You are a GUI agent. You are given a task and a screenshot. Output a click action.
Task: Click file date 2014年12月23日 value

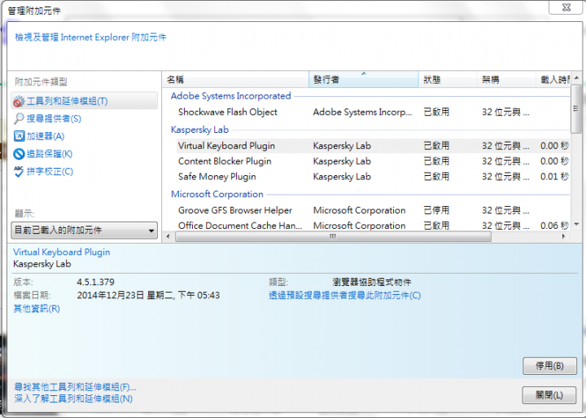(148, 296)
